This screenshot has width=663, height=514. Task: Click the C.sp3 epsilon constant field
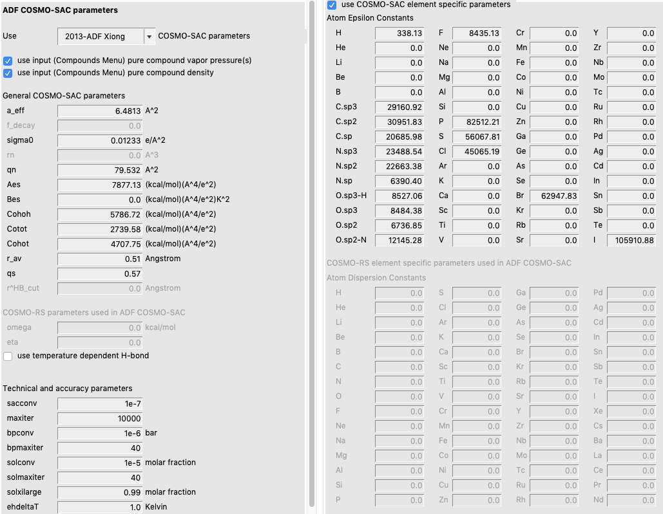(399, 107)
